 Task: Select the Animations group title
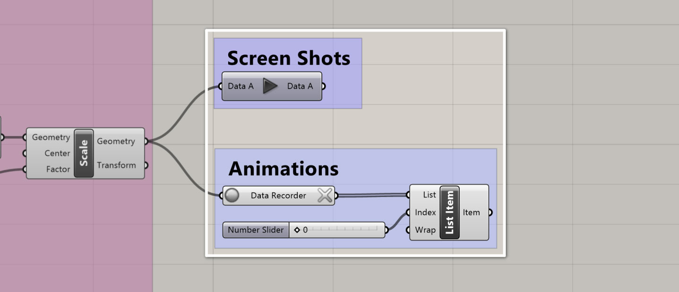284,169
